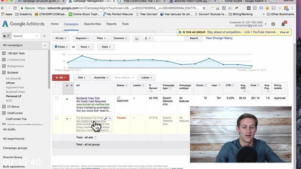Open the Campaigns tab
Viewport: 301px width, 169px height.
pos(71,24)
